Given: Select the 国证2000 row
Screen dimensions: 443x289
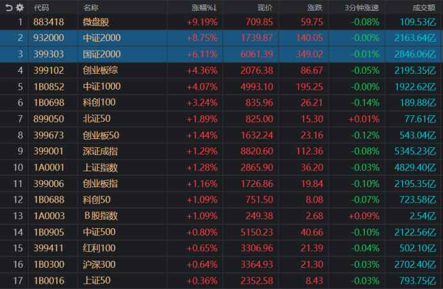Looking at the screenshot, I should (102, 54).
